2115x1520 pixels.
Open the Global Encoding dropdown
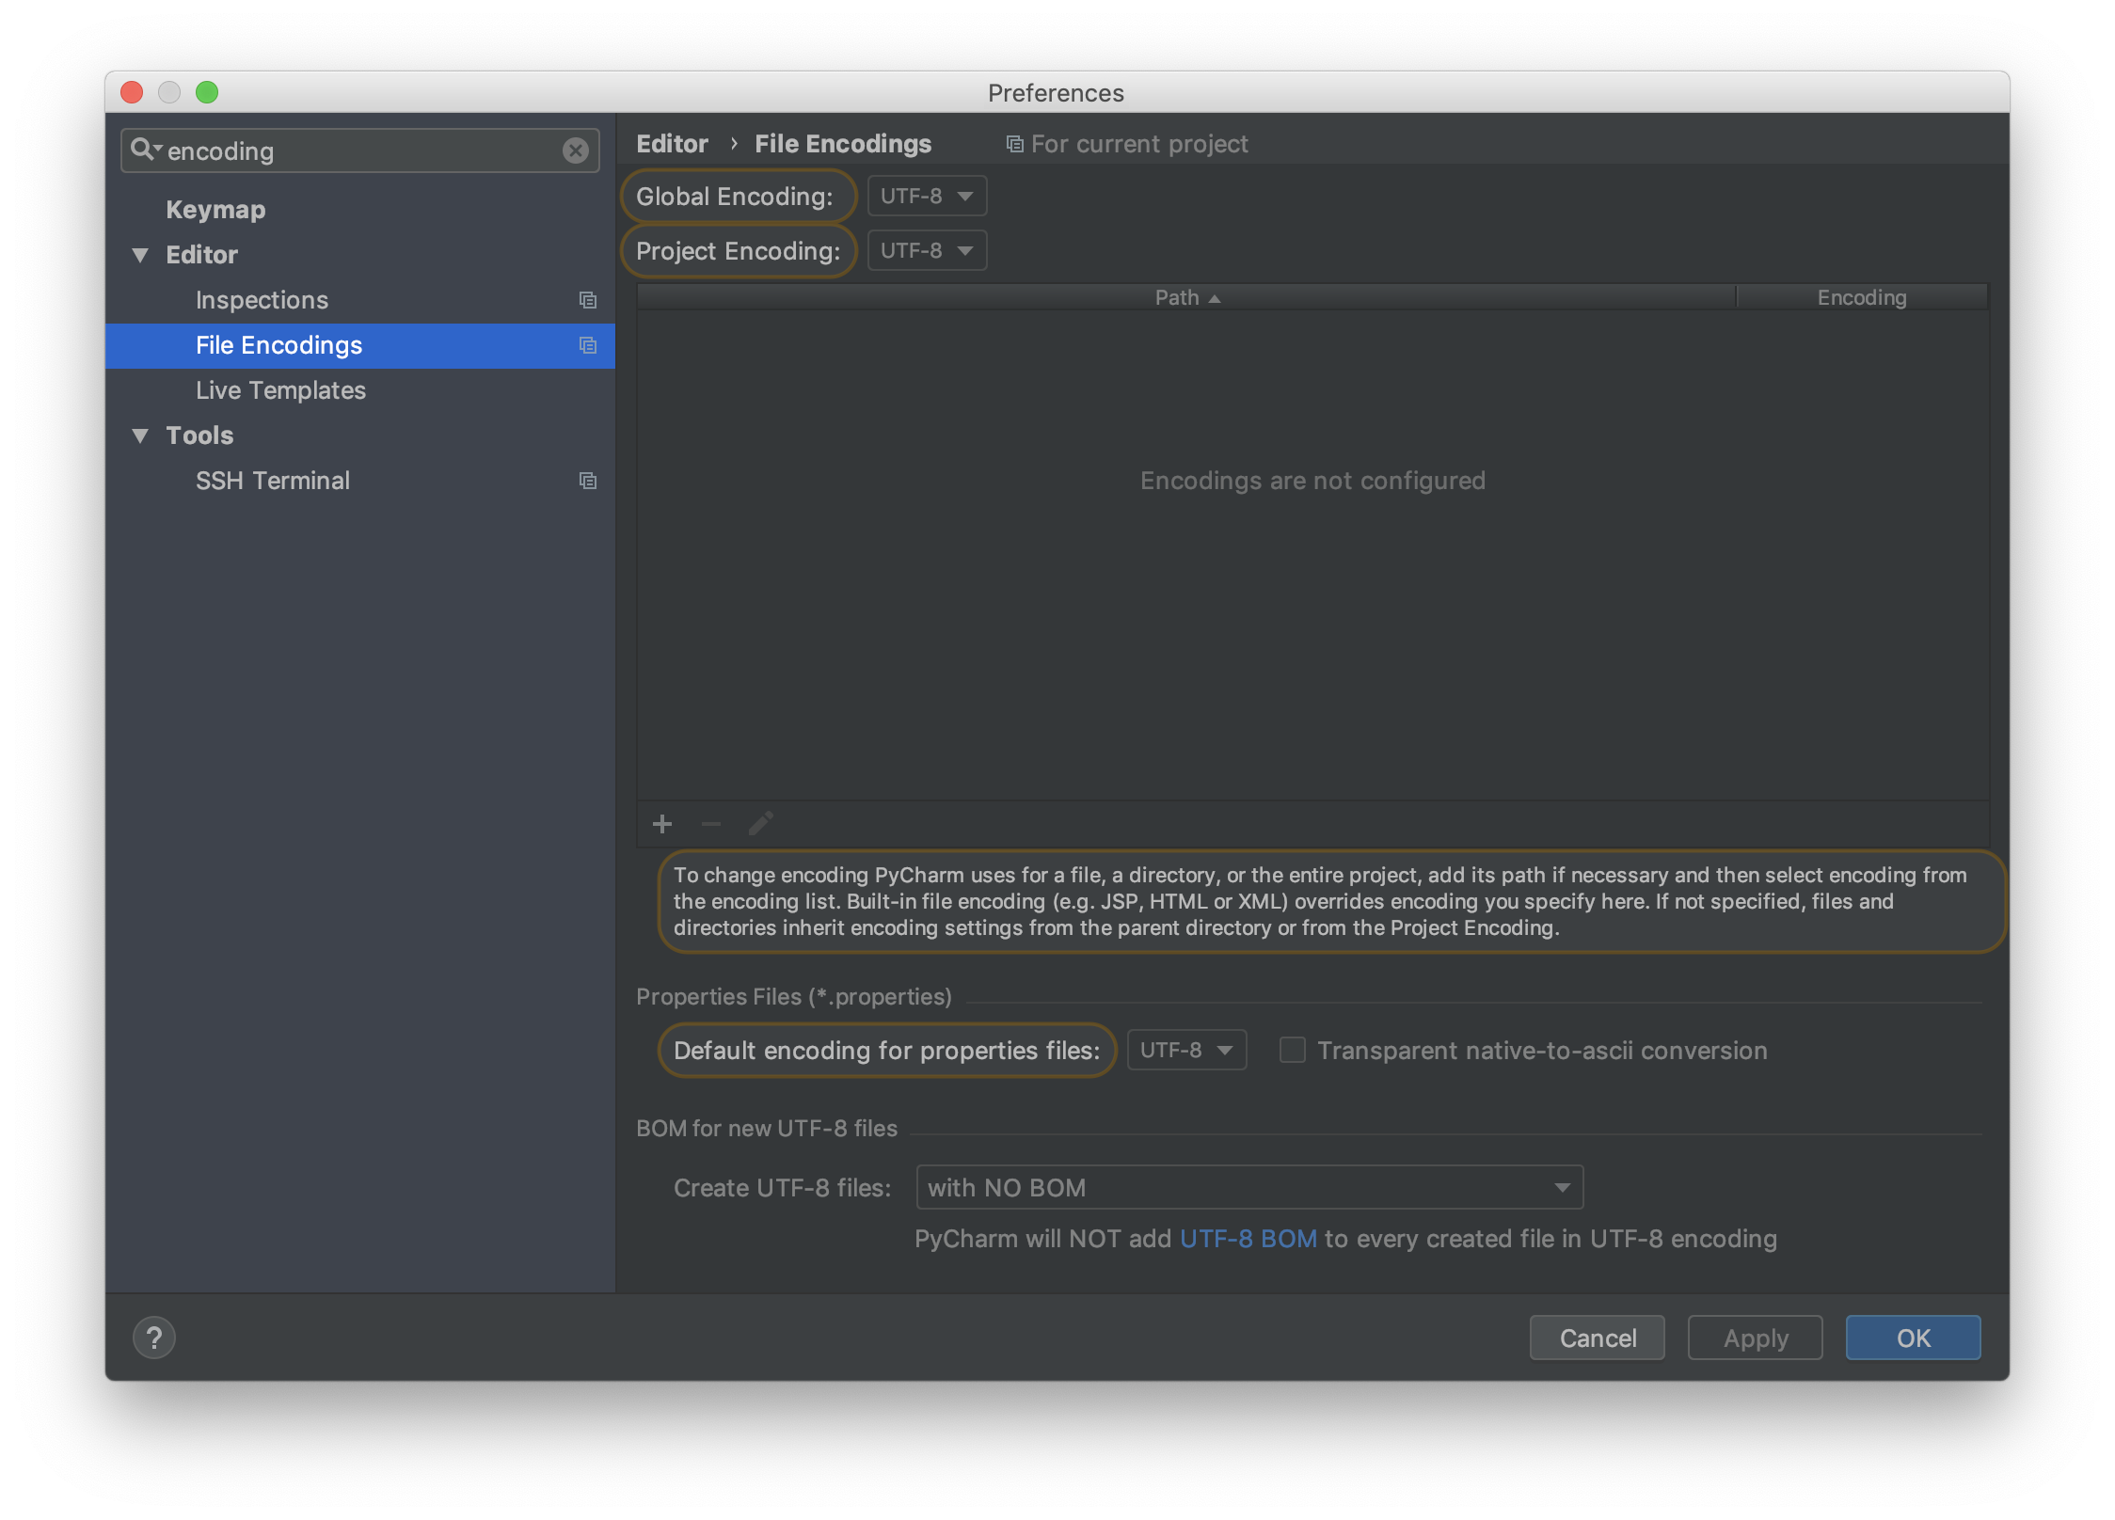926,197
